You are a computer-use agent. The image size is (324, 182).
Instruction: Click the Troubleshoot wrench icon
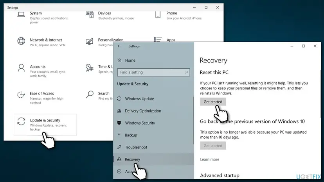coord(119,147)
